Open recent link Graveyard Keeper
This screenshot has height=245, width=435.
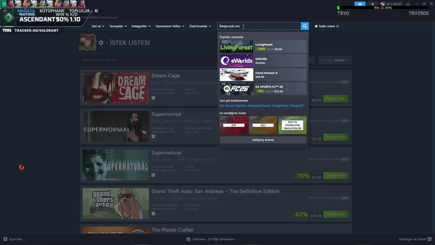pyautogui.click(x=259, y=106)
